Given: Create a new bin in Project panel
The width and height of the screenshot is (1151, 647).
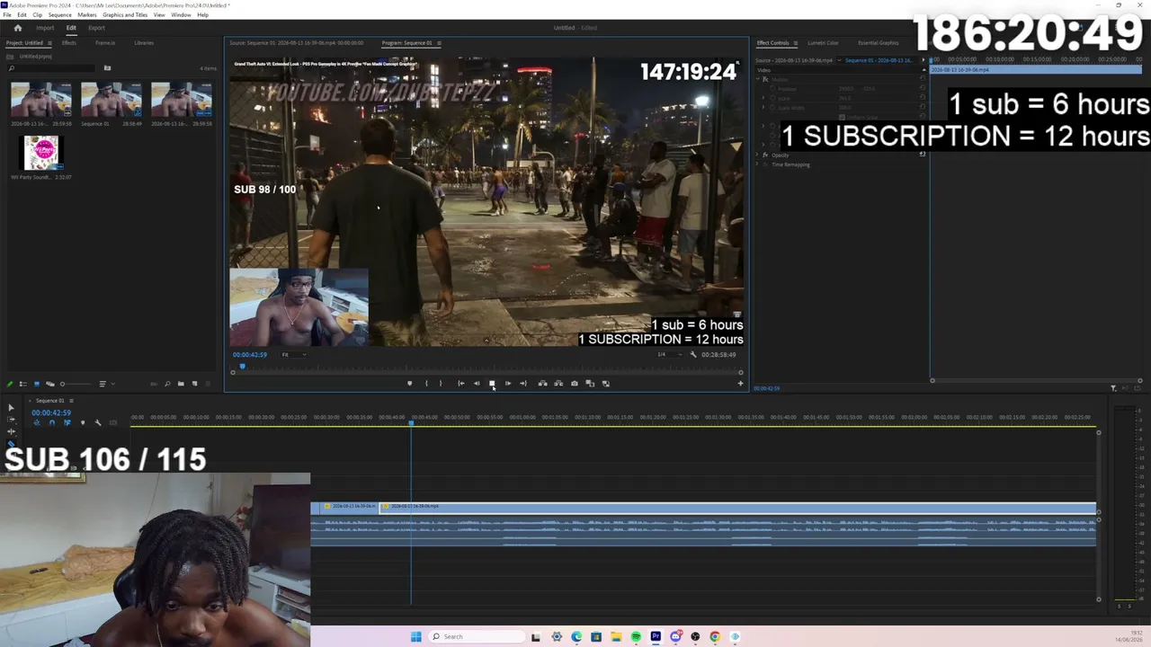Looking at the screenshot, I should (181, 385).
